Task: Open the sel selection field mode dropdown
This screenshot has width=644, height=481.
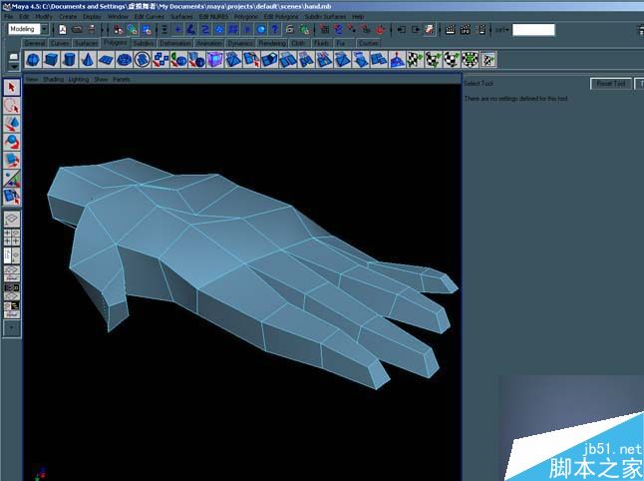Action: [x=501, y=30]
